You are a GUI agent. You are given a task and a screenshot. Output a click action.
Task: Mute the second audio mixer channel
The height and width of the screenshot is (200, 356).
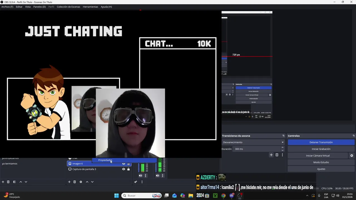(158, 176)
